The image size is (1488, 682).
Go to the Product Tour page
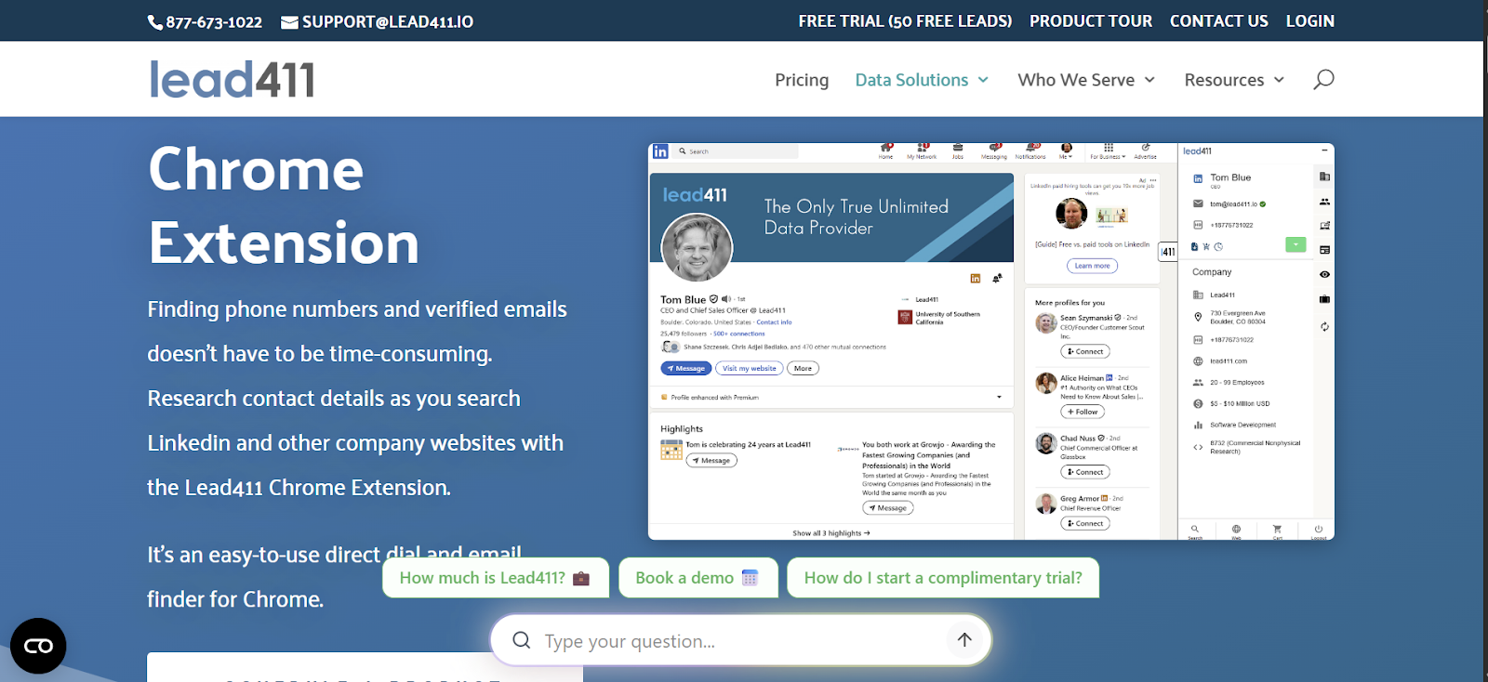1090,20
